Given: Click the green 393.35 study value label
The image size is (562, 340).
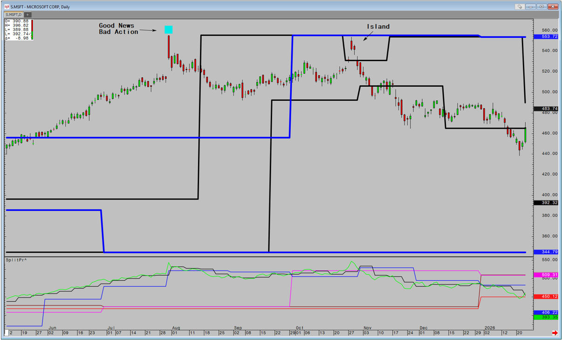Looking at the screenshot, I should click(547, 317).
